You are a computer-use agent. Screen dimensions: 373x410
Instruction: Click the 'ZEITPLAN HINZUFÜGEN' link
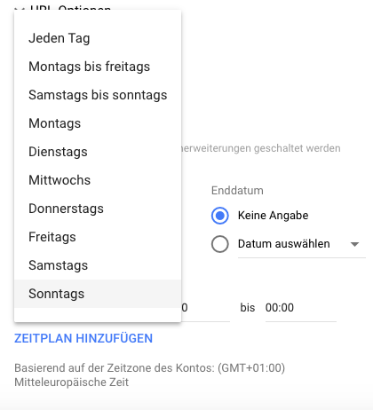pyautogui.click(x=83, y=338)
